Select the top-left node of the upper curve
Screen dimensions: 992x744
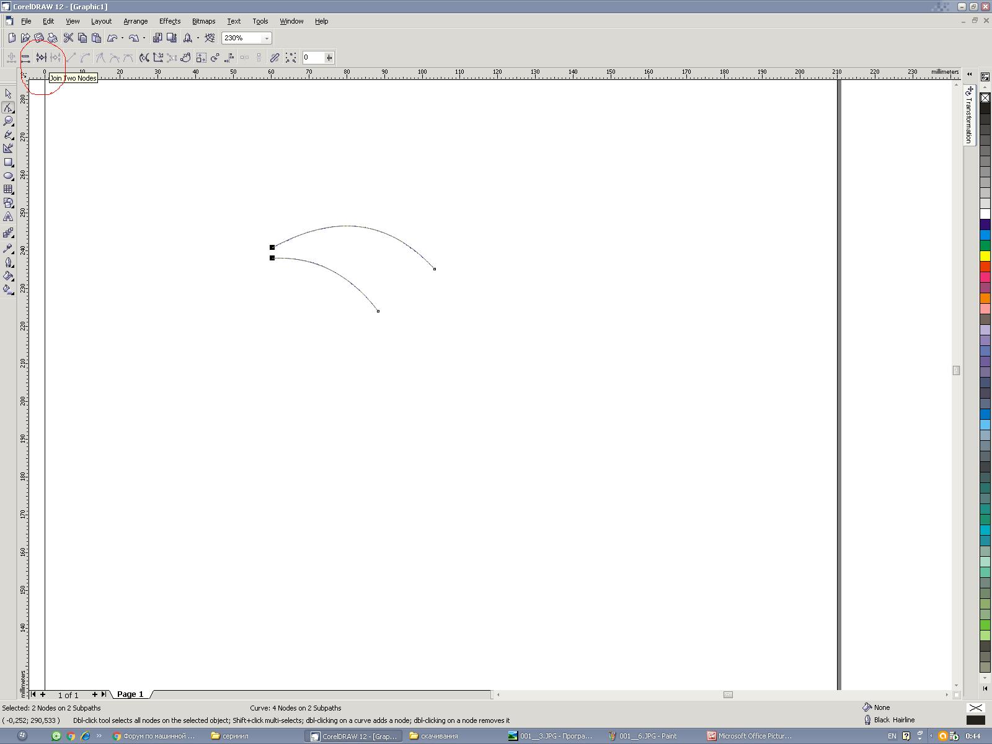[272, 247]
